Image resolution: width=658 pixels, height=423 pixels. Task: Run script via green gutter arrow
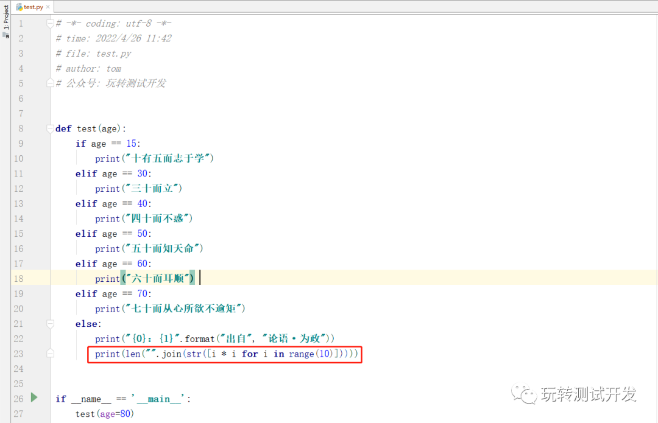(34, 398)
